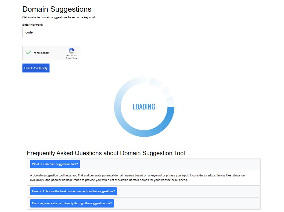
Task: Click the "Get available domain suggestions" subtitle
Action: tap(59, 17)
